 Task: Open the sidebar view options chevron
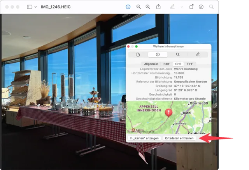click(x=35, y=7)
